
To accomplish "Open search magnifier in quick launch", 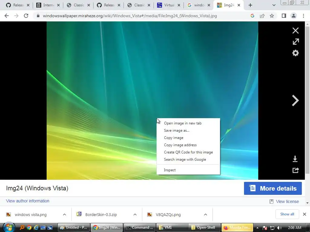I will [22, 228].
